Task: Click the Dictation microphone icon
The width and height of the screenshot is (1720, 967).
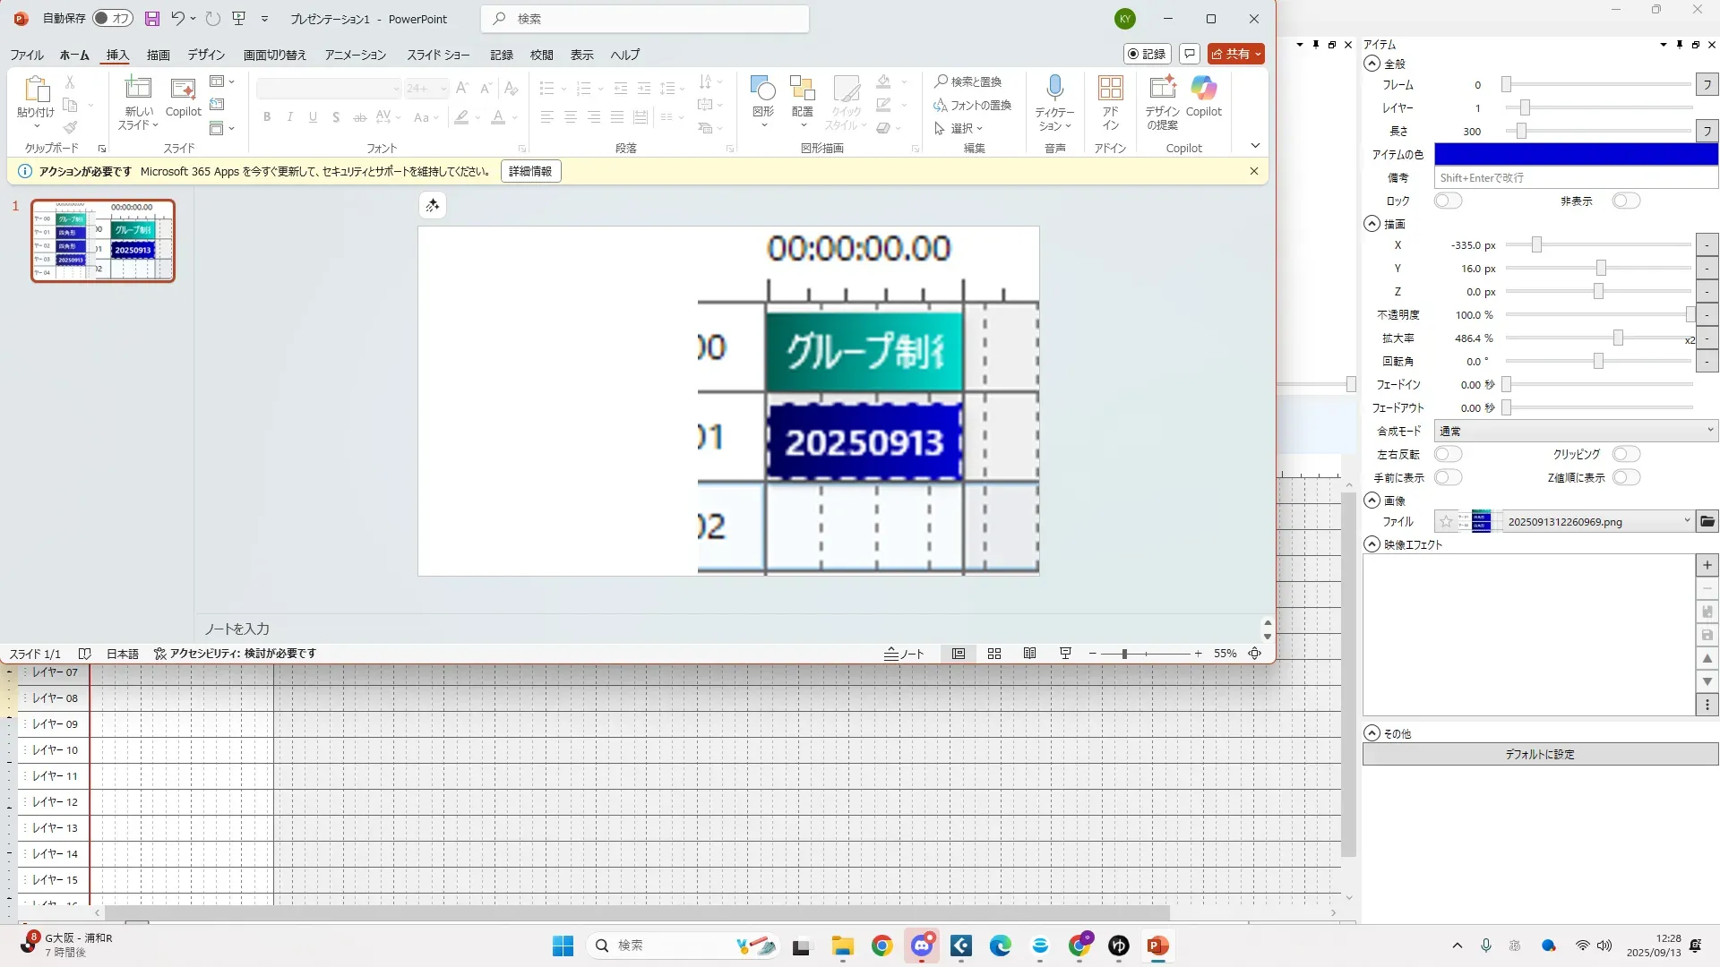Action: 1054,89
